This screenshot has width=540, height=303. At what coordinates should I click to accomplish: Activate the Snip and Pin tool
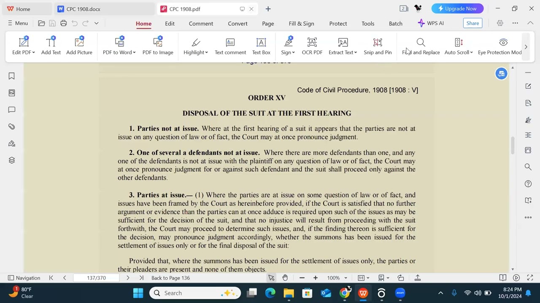(378, 46)
